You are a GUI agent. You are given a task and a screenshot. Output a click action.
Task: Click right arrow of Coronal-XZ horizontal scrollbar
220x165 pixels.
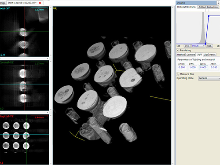coord(48,112)
